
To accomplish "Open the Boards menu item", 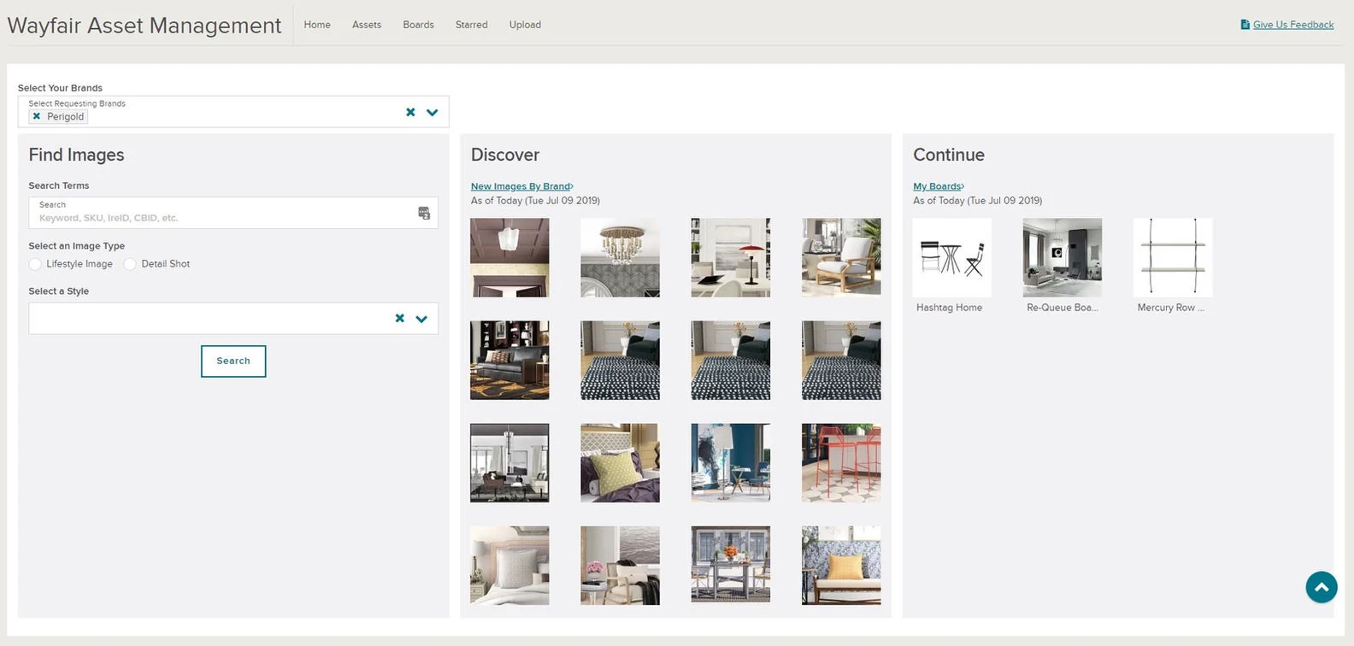I will (419, 25).
